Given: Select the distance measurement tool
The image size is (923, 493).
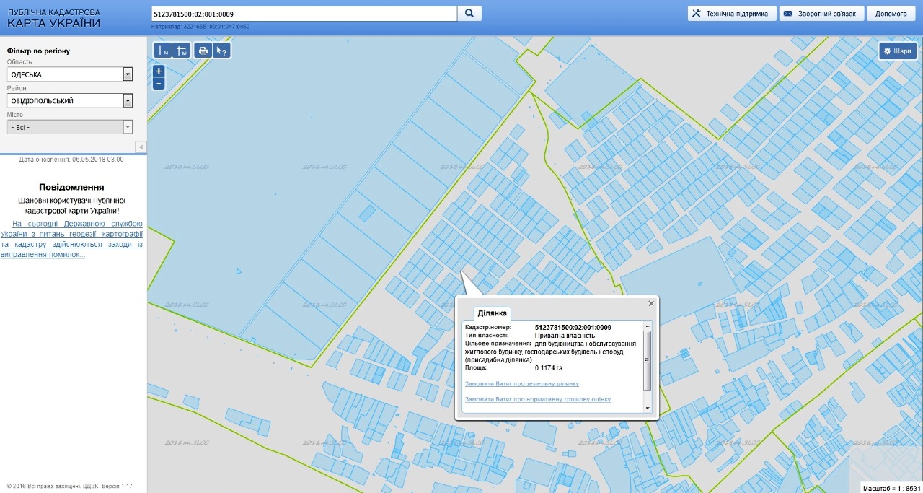Looking at the screenshot, I should (x=163, y=51).
